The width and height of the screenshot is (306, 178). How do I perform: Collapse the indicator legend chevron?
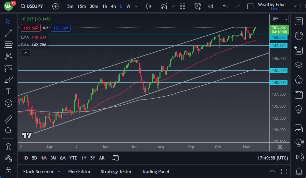click(26, 53)
